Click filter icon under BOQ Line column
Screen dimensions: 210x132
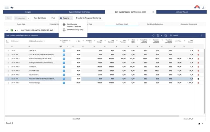click(x=12, y=46)
